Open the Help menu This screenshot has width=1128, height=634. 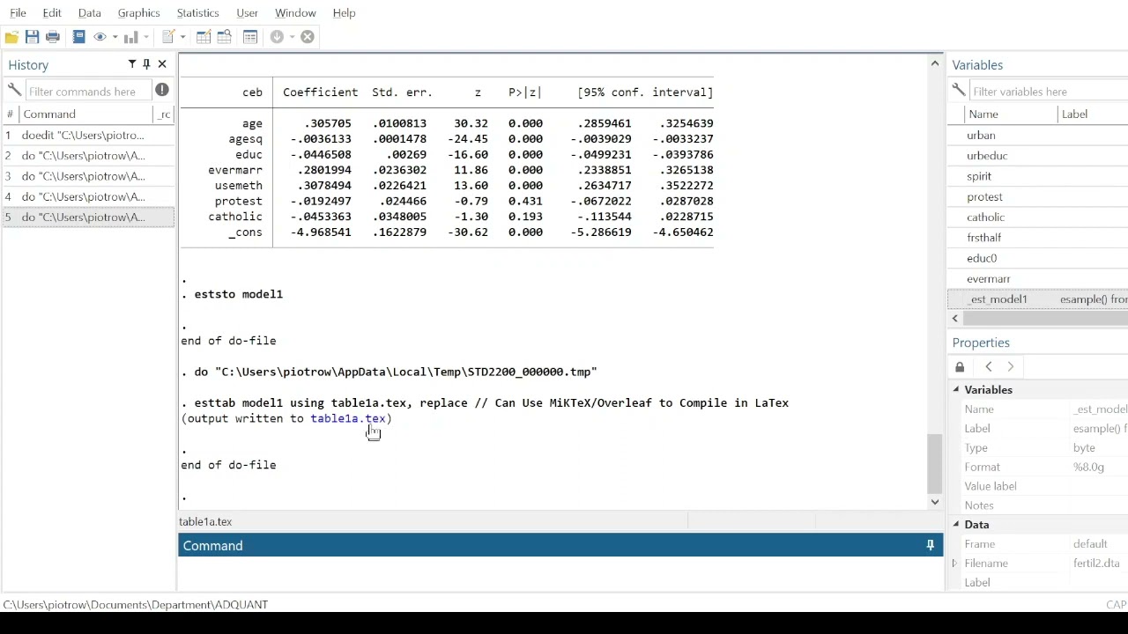pos(344,13)
